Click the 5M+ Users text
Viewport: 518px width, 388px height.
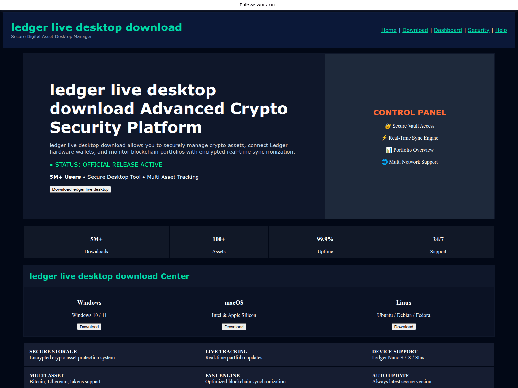click(x=65, y=177)
